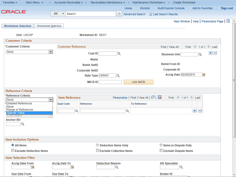Click the Sign out link
Screen dimensions: 236x177
pyautogui.click(x=227, y=8)
